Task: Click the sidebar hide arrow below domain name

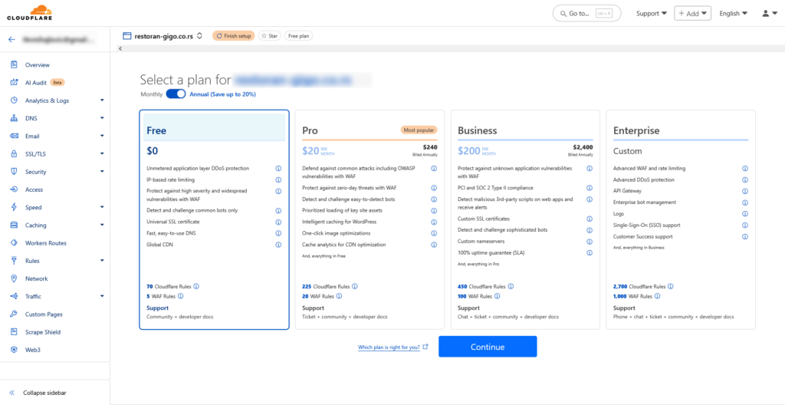Action: (120, 48)
